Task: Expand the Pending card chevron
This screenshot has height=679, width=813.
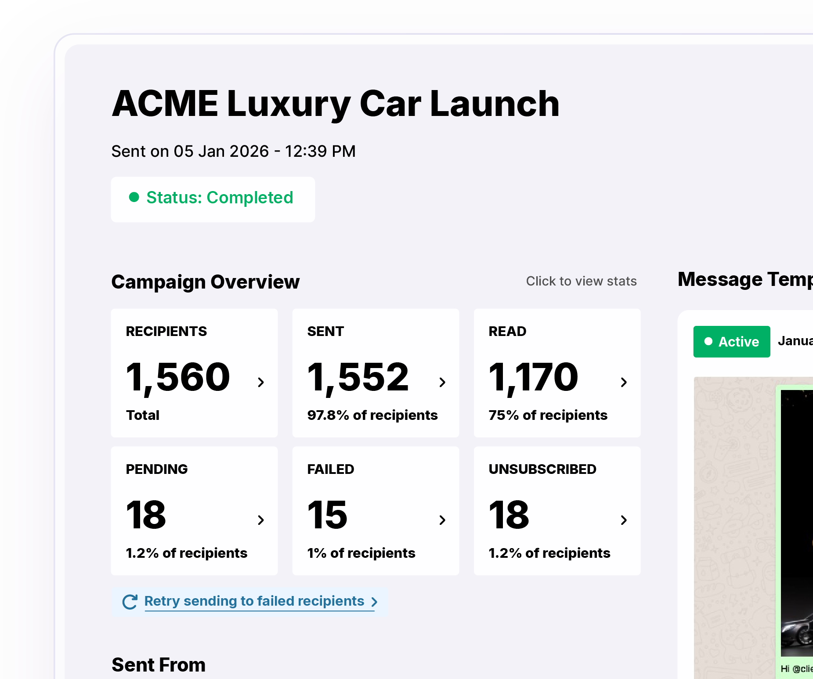Action: 261,520
